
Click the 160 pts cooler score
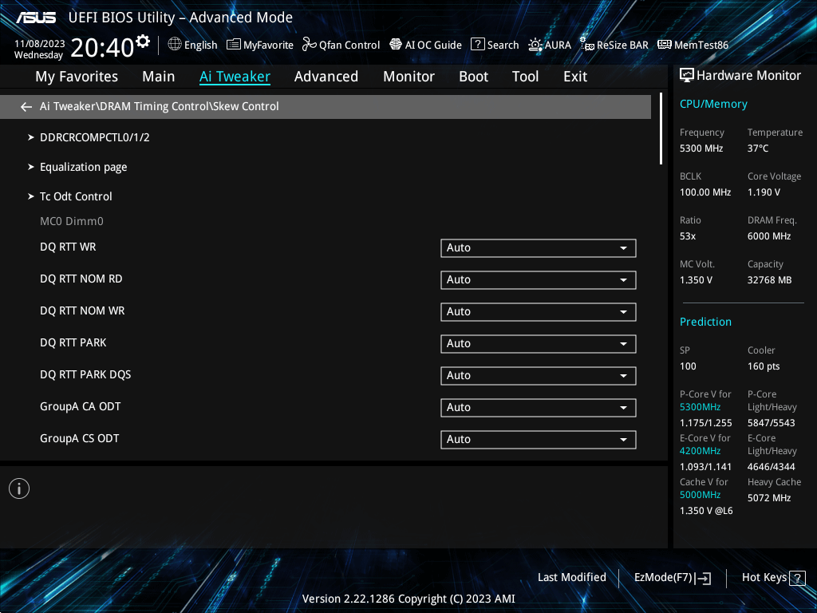tap(764, 366)
